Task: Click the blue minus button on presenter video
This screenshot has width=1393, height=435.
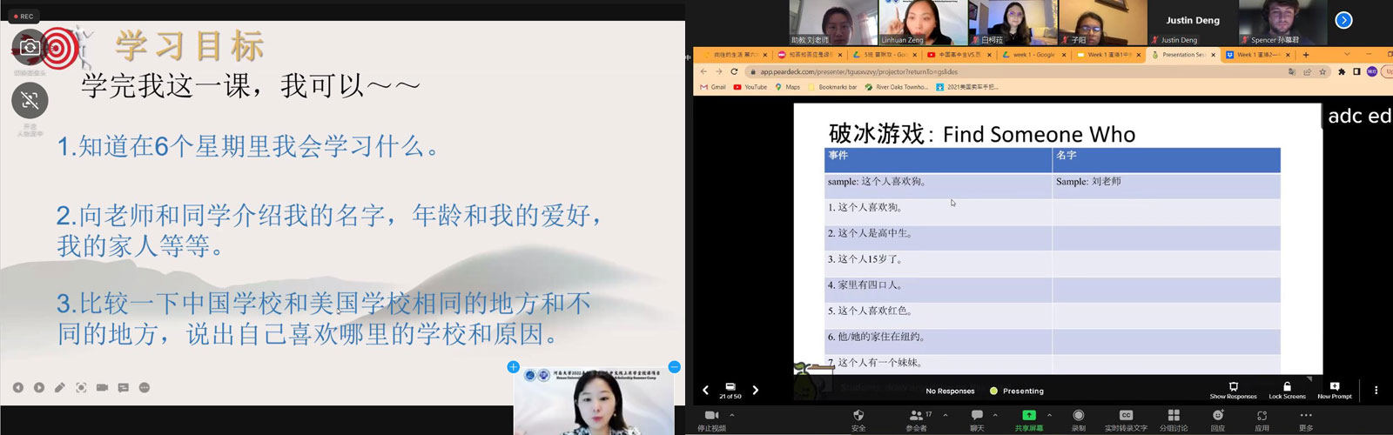Action: click(674, 367)
